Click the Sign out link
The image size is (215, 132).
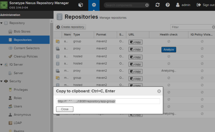tap(206, 5)
